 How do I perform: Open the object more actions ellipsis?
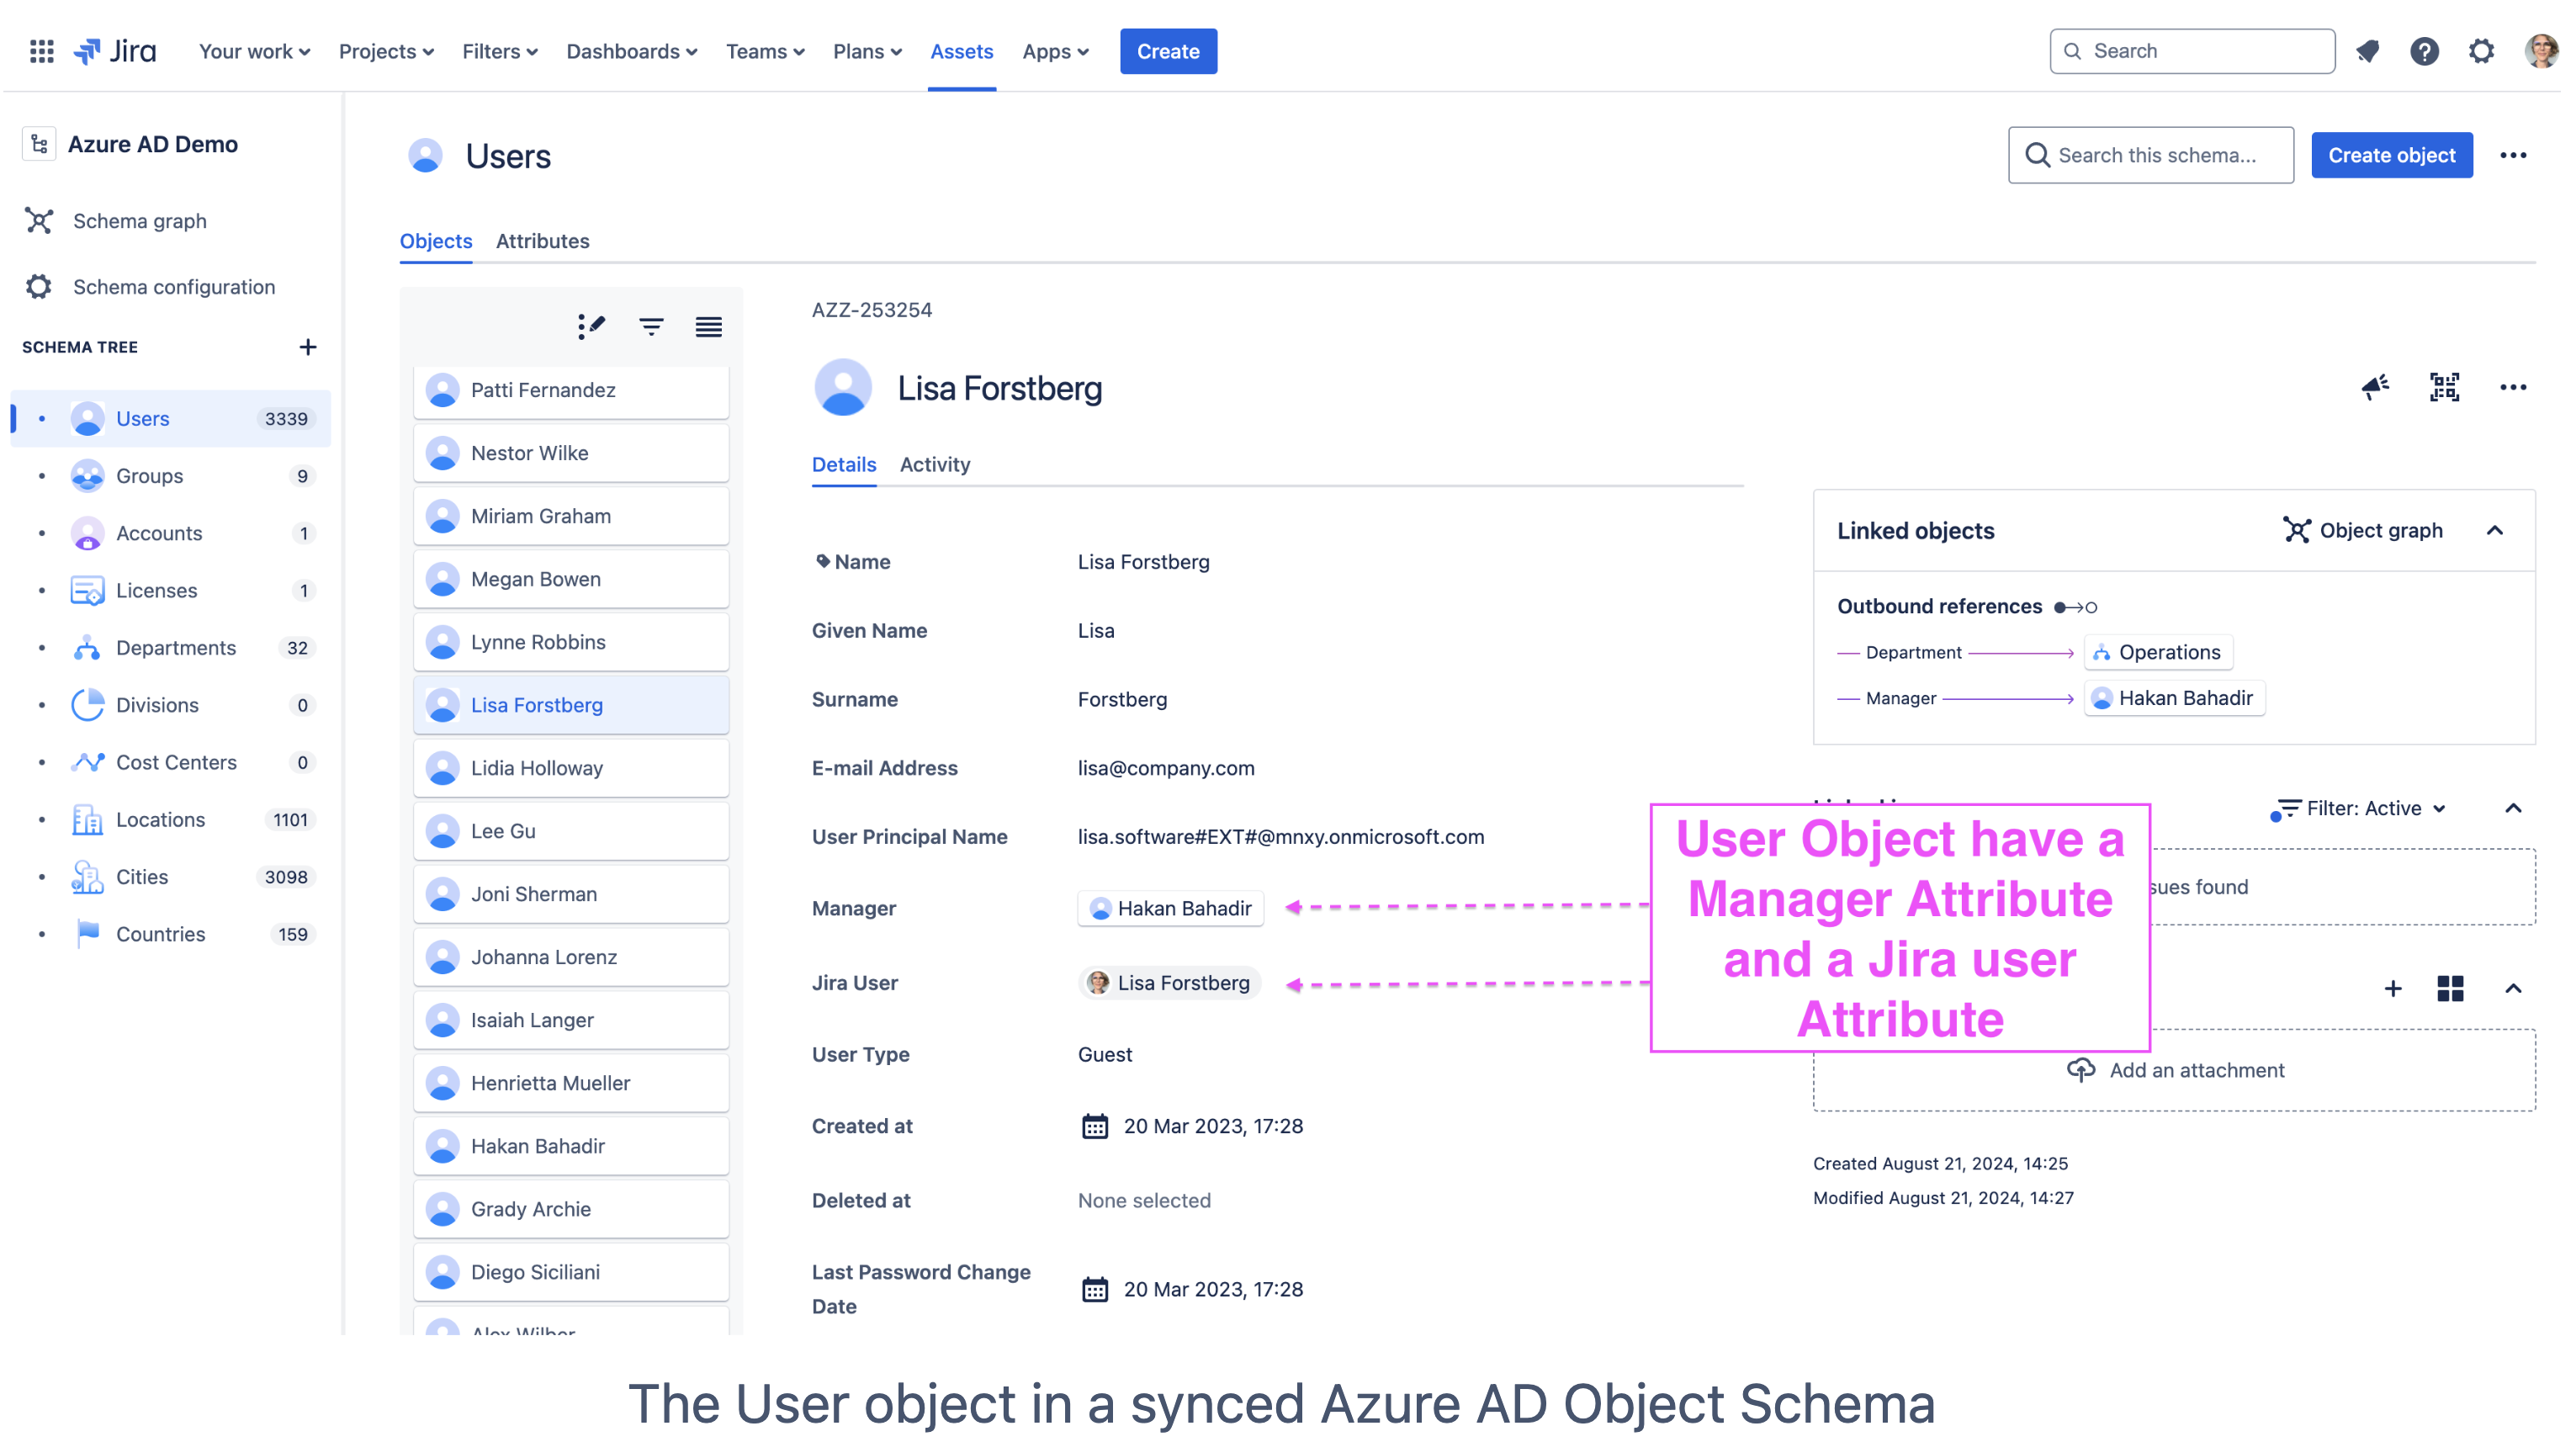(x=2513, y=387)
